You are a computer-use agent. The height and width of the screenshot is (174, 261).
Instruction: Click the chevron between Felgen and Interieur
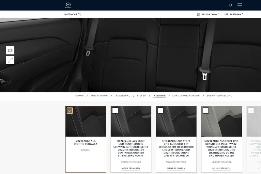coord(149,96)
